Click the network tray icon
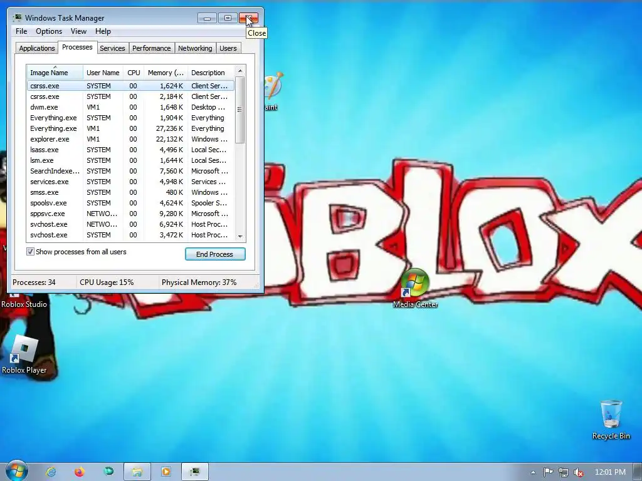642x481 pixels. click(x=564, y=472)
